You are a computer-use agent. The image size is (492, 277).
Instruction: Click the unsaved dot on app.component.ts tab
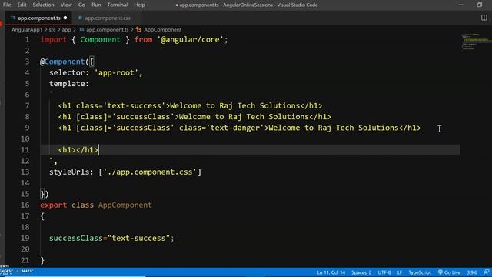pyautogui.click(x=65, y=18)
